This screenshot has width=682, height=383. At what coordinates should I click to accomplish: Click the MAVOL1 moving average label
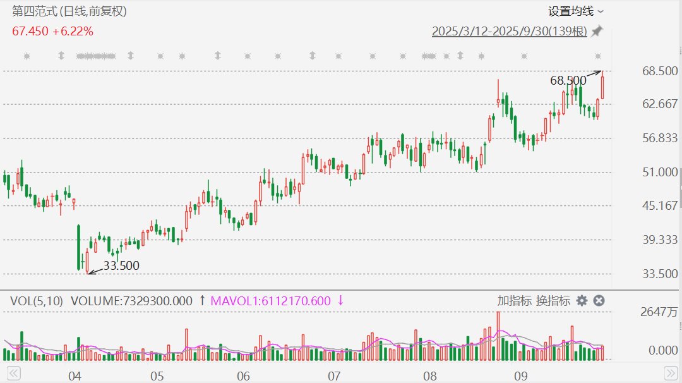(270, 301)
